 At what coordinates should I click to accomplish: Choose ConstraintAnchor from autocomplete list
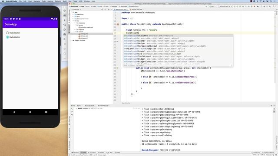click(178, 41)
